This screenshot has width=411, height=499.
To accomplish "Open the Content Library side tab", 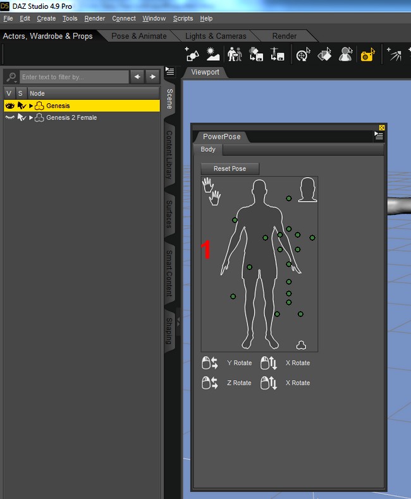I will (169, 155).
